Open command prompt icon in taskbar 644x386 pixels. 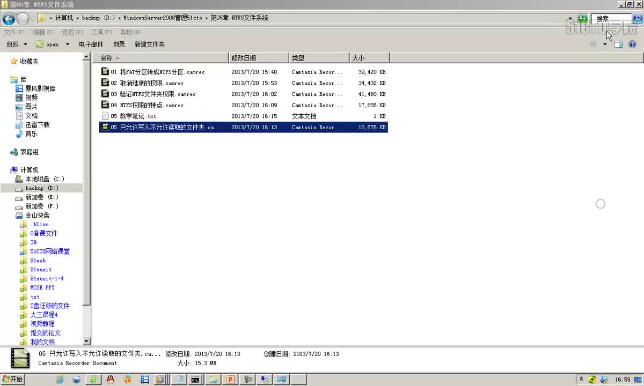coord(196,380)
